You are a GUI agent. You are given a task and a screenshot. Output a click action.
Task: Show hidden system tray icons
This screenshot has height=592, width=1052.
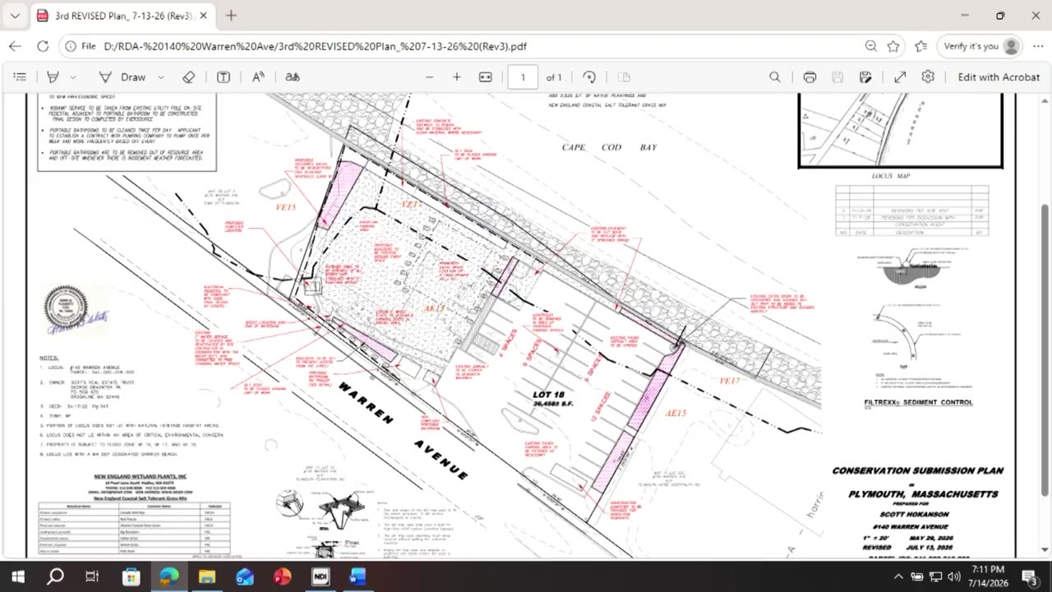(898, 576)
